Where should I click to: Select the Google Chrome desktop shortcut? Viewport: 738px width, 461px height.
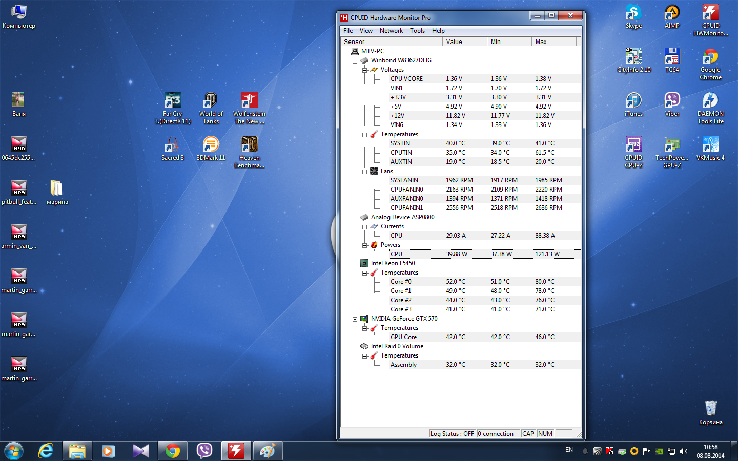pyautogui.click(x=711, y=64)
